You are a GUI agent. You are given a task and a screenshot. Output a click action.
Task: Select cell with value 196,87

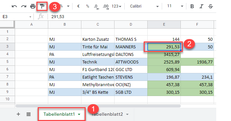[x=164, y=77]
